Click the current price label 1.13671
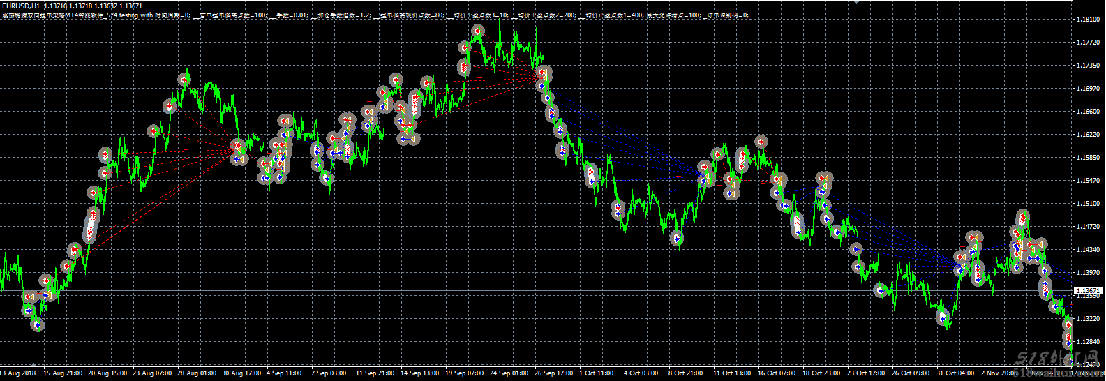1106x381 pixels. 1087,290
